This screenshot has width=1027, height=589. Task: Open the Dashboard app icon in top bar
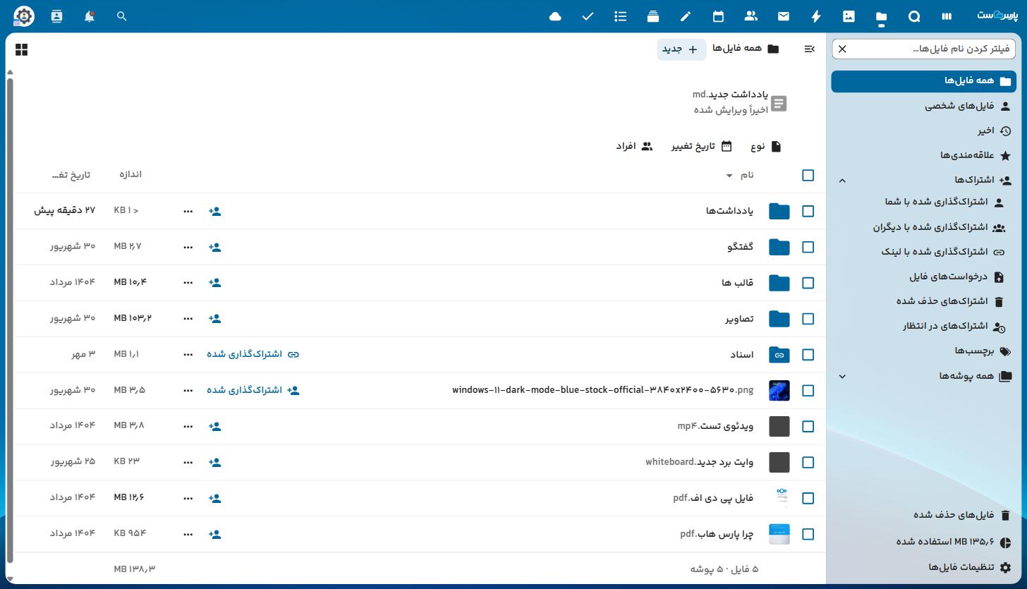(x=946, y=16)
